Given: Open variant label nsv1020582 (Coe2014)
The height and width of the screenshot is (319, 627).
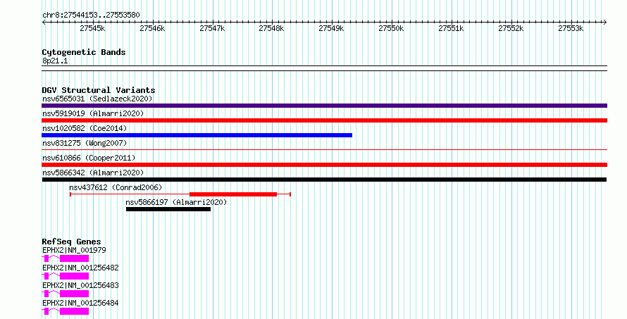Looking at the screenshot, I should coord(85,128).
